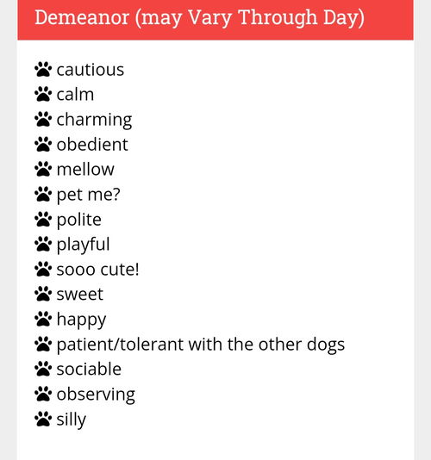Click the paw icon beside cautious
This screenshot has height=460, width=431.
(43, 70)
